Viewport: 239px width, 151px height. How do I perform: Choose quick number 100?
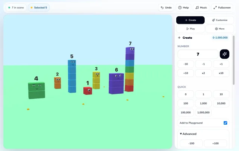186,103
